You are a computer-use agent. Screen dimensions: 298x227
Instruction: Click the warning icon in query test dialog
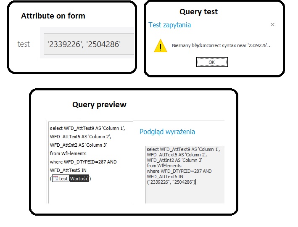tap(161, 45)
